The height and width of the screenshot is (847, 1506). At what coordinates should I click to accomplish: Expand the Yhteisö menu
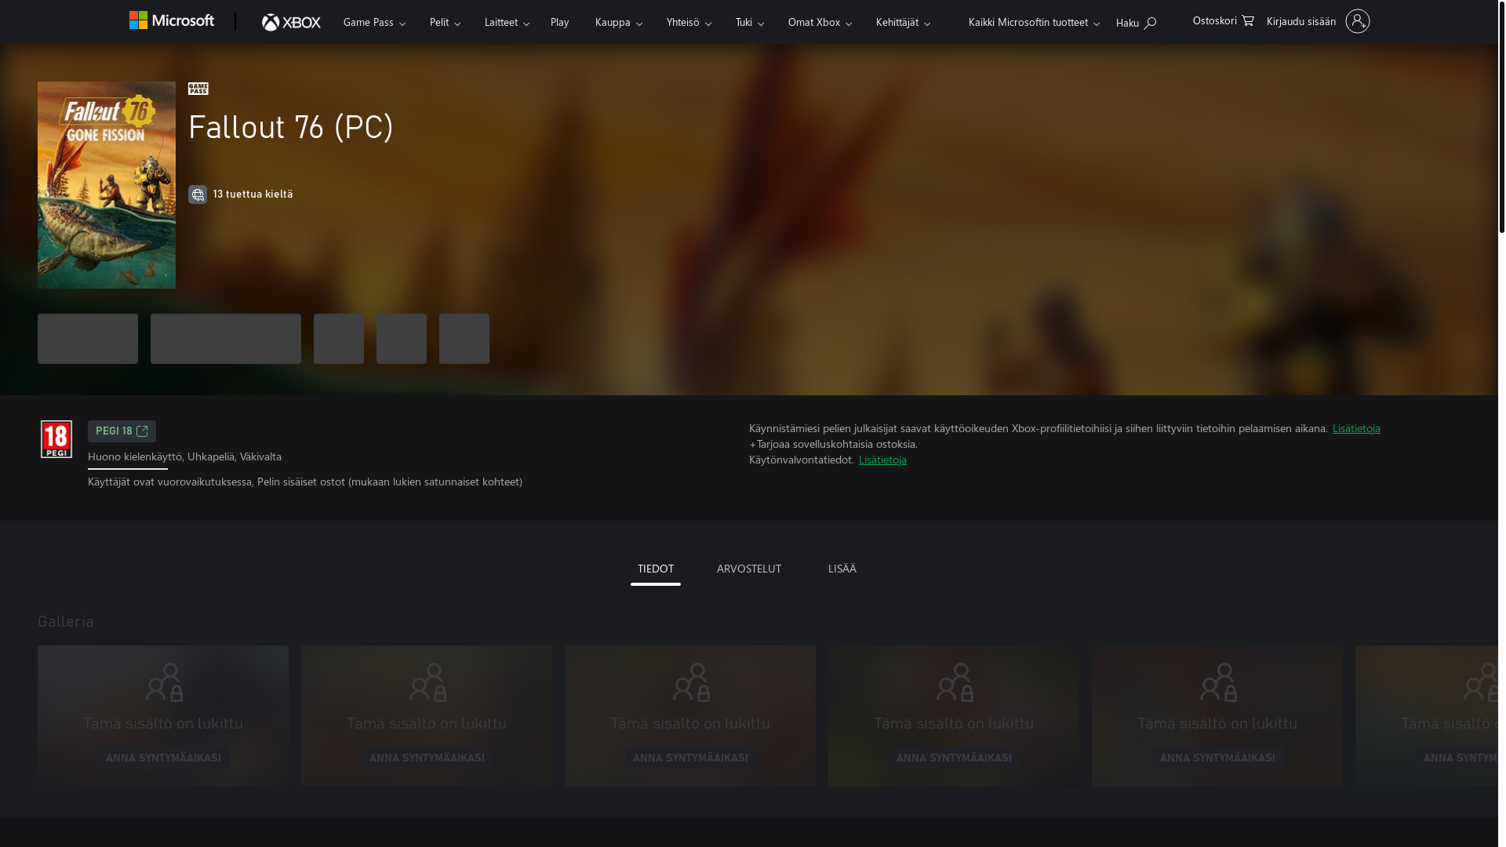pos(689,22)
